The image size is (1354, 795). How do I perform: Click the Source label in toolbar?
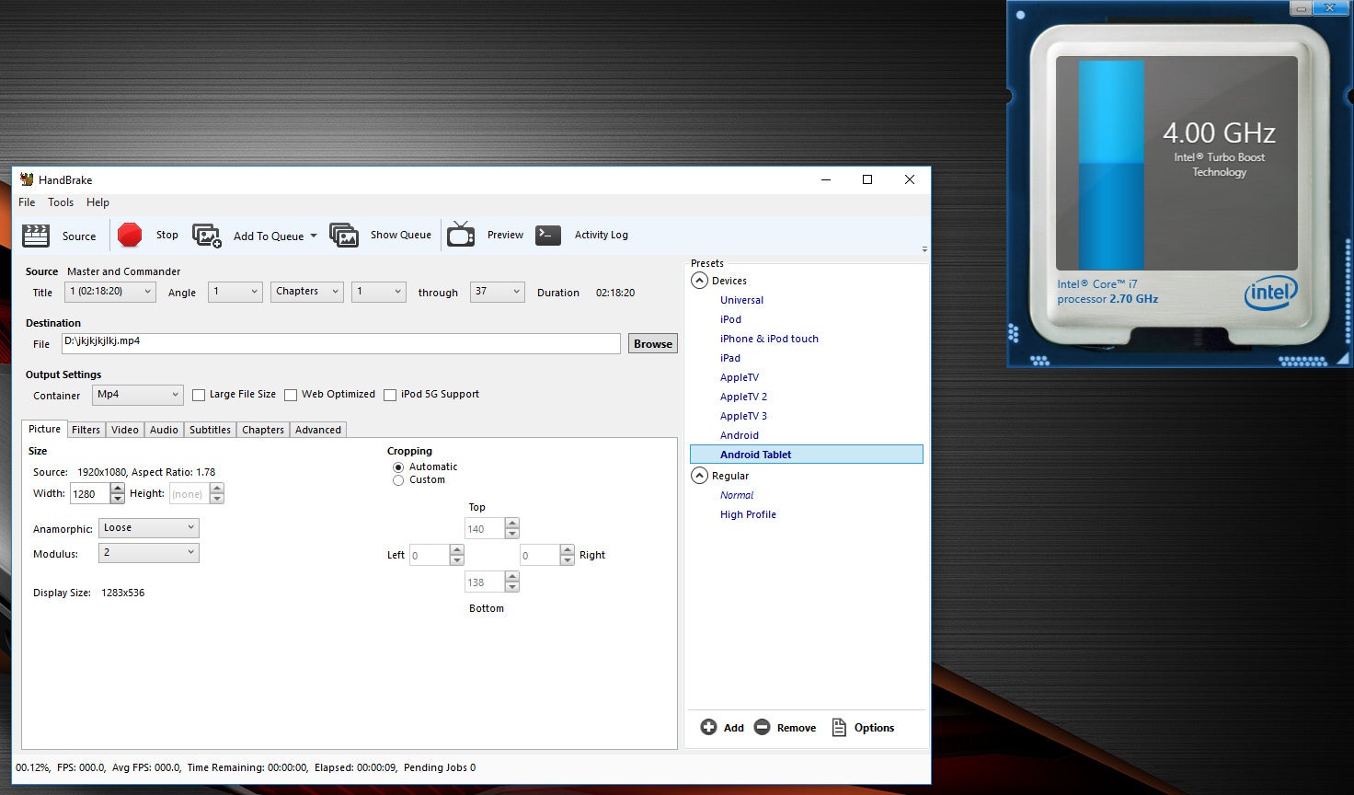point(79,236)
